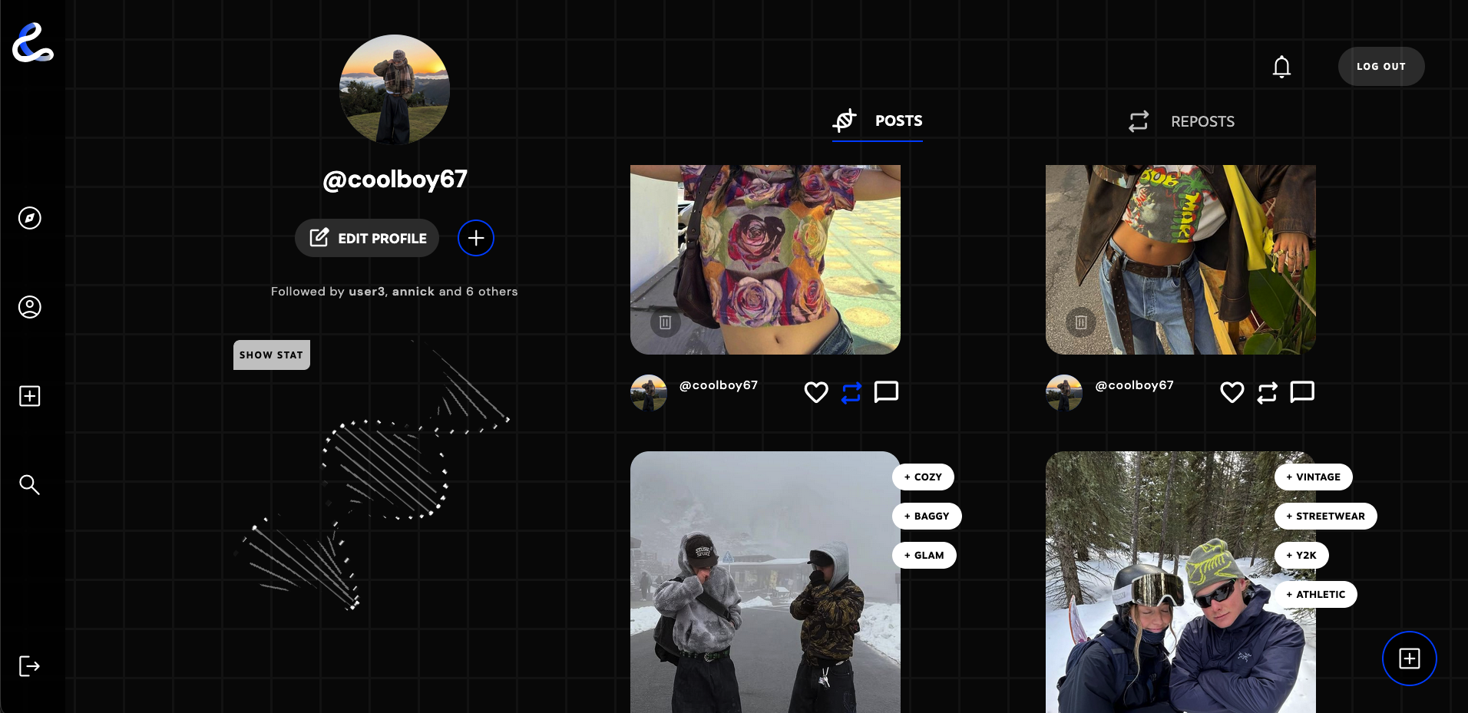This screenshot has width=1468, height=713.
Task: Add the Glam tag
Action: pos(924,555)
